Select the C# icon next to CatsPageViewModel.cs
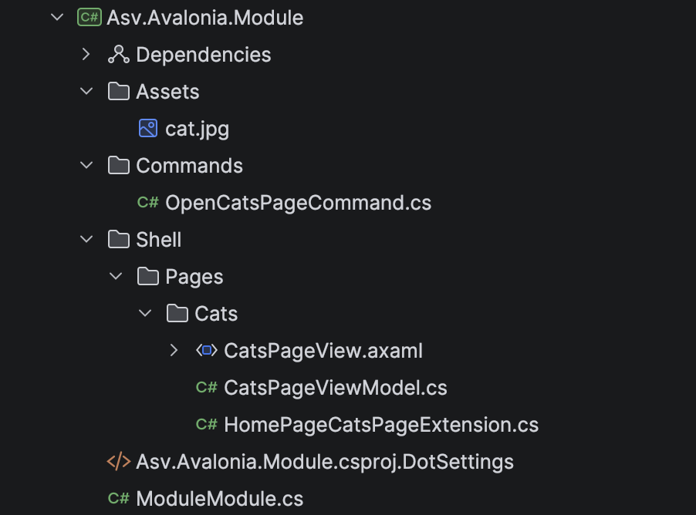This screenshot has width=696, height=515. point(207,387)
